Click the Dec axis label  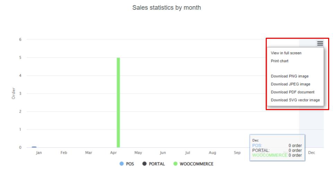point(311,153)
